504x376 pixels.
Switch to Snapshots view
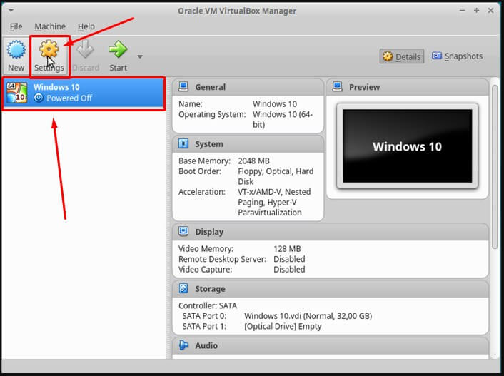point(457,56)
